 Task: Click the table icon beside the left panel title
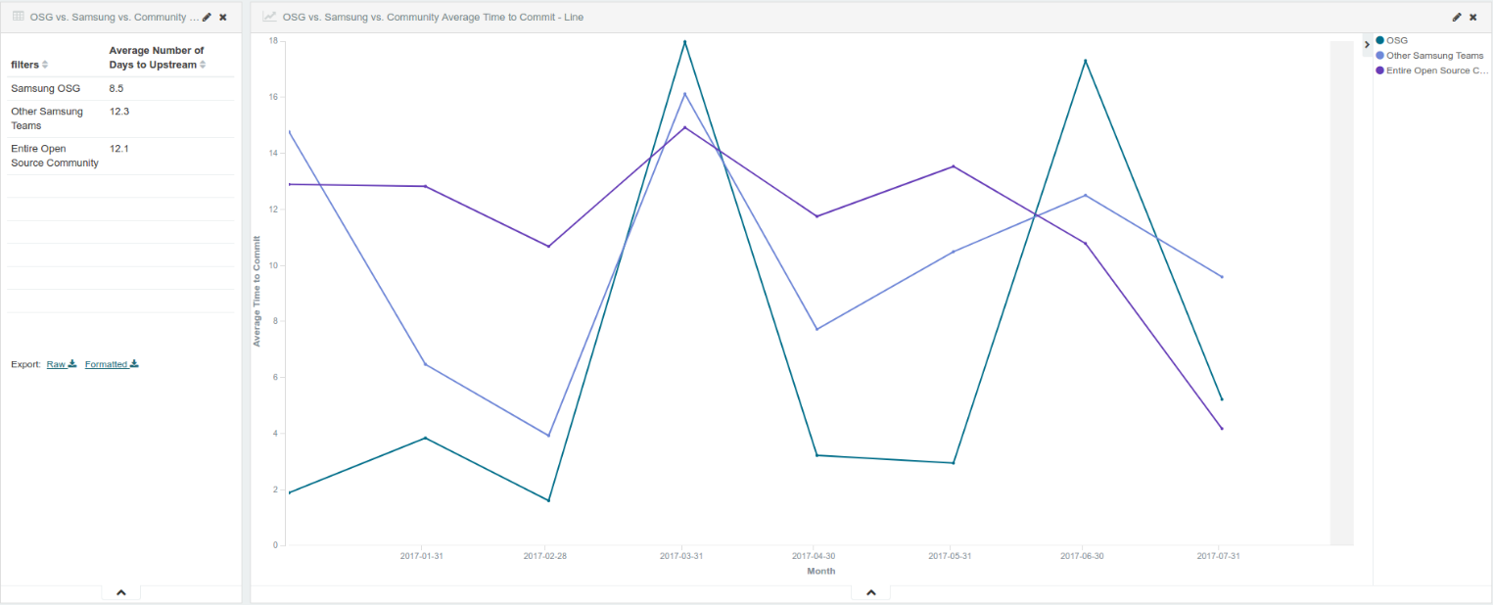point(18,17)
